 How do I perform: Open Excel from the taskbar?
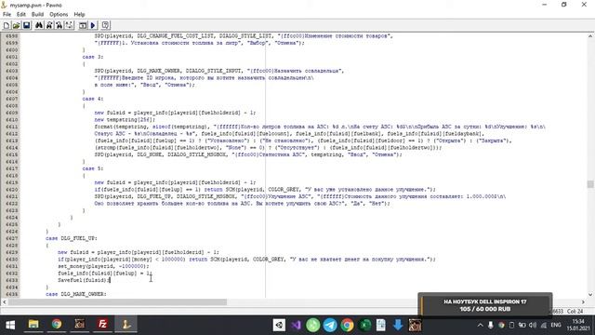point(364,325)
